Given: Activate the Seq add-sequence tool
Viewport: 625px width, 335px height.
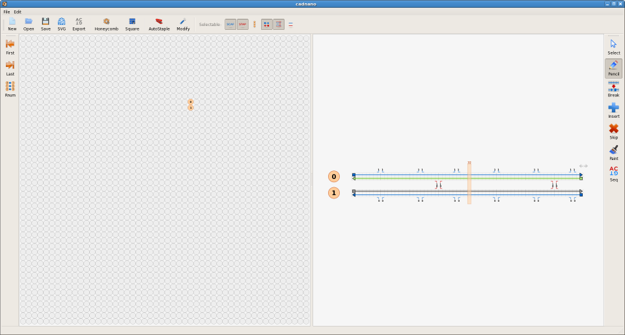Looking at the screenshot, I should coord(613,174).
